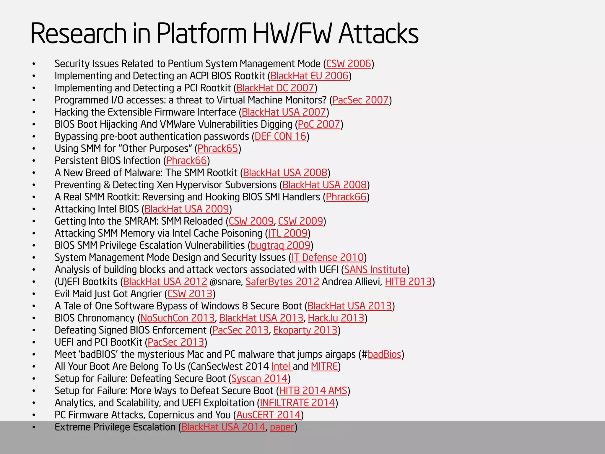605x454 pixels.
Task: Open the DEF CON 16 link
Action: click(280, 137)
